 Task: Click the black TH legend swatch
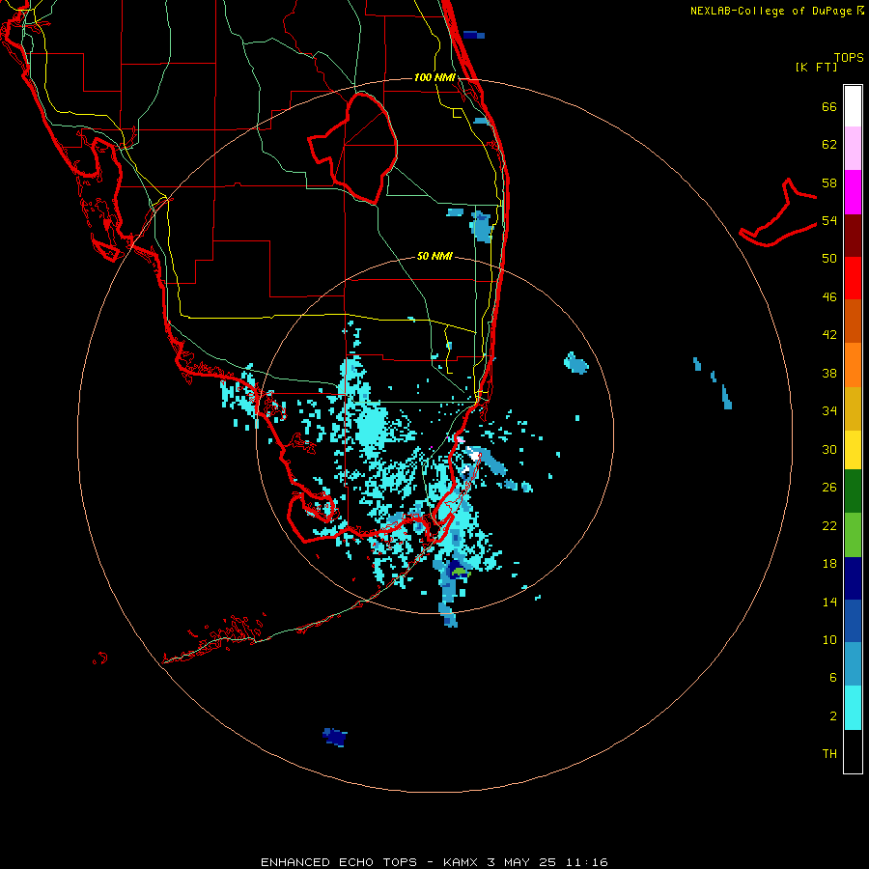(853, 751)
